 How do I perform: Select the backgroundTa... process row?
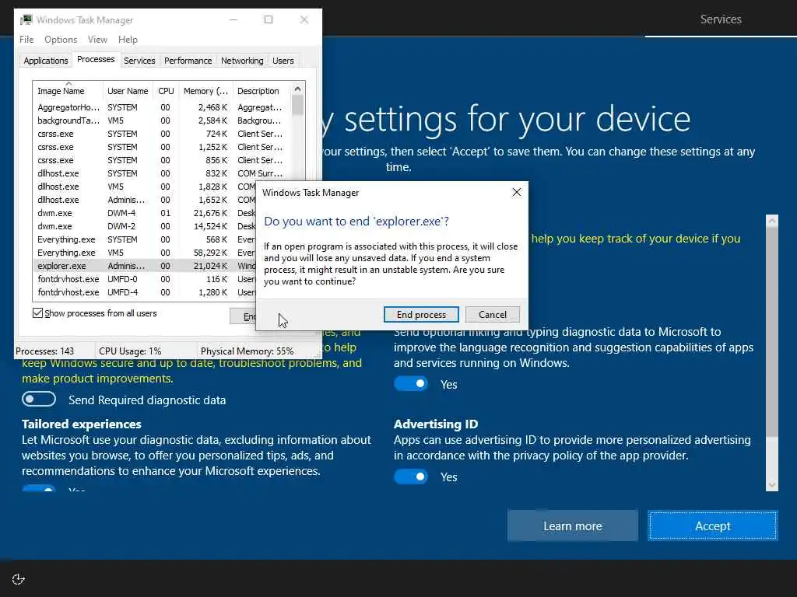coord(162,120)
